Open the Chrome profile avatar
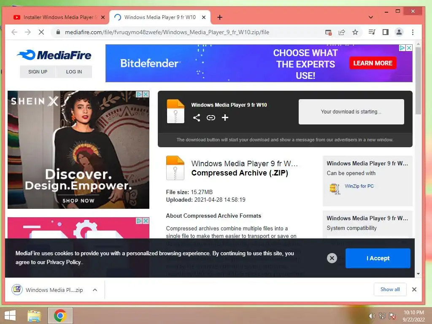Image resolution: width=432 pixels, height=324 pixels. click(x=399, y=32)
